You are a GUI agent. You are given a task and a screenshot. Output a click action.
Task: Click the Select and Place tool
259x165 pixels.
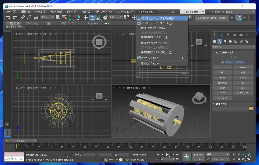(x=105, y=17)
